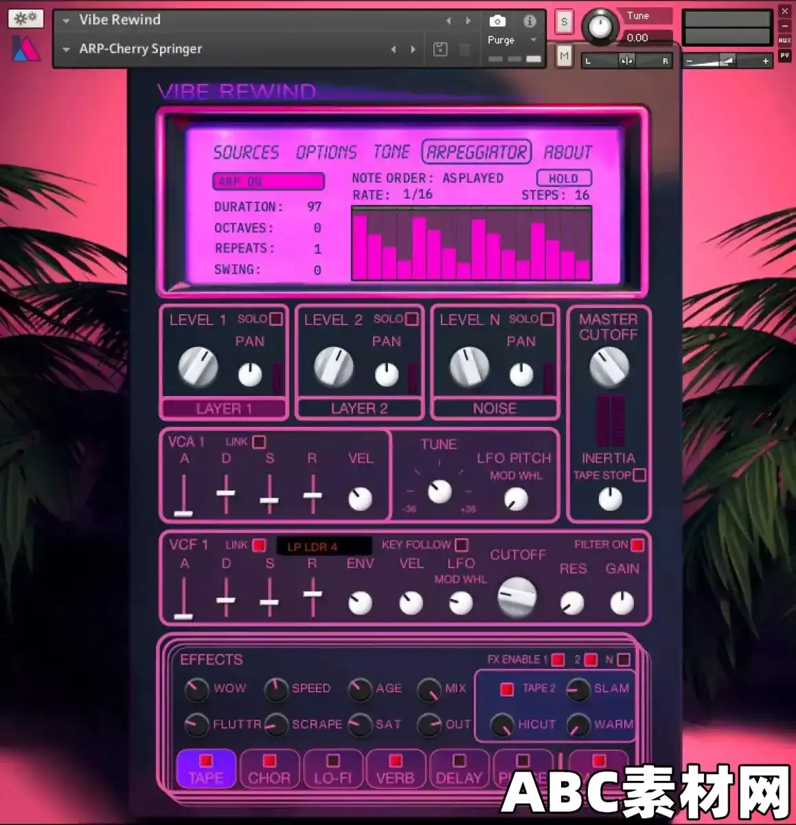Open the ARP-Cherry Springer preset dropdown

pyautogui.click(x=66, y=49)
